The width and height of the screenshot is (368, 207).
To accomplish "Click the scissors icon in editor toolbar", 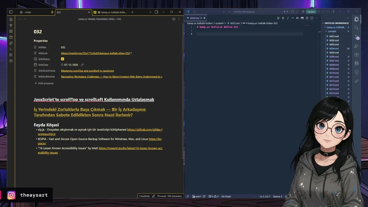I will pyautogui.click(x=298, y=18).
